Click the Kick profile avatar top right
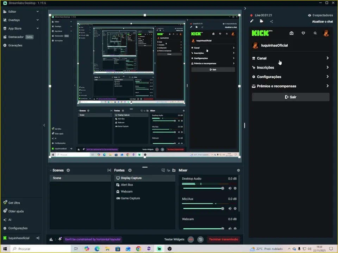338x253 pixels. click(x=326, y=33)
